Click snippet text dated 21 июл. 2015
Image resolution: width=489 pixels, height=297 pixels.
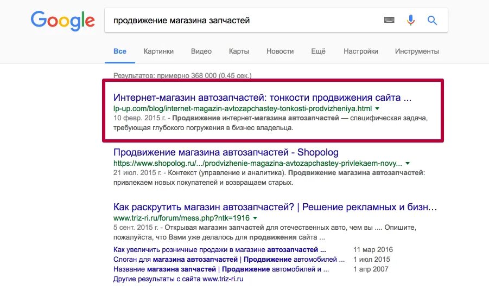coord(269,177)
